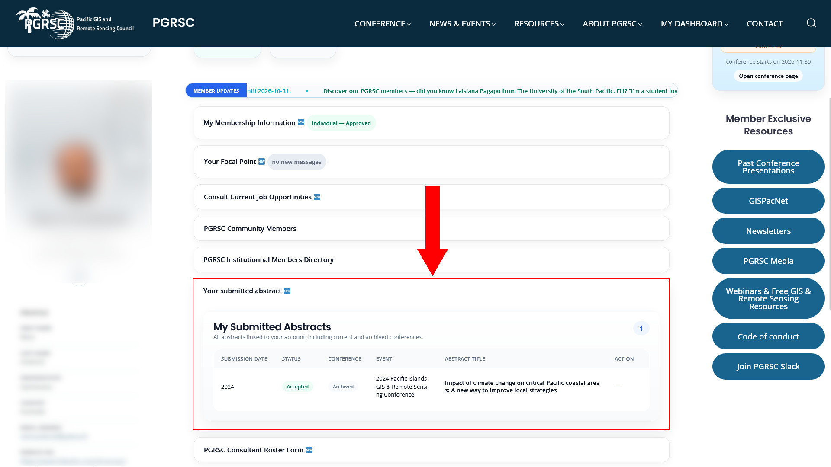
Task: Go to the CONTACT page
Action: pyautogui.click(x=765, y=23)
